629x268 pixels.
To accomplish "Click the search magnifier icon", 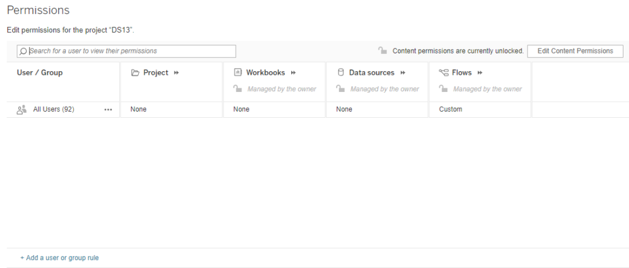I will 23,52.
